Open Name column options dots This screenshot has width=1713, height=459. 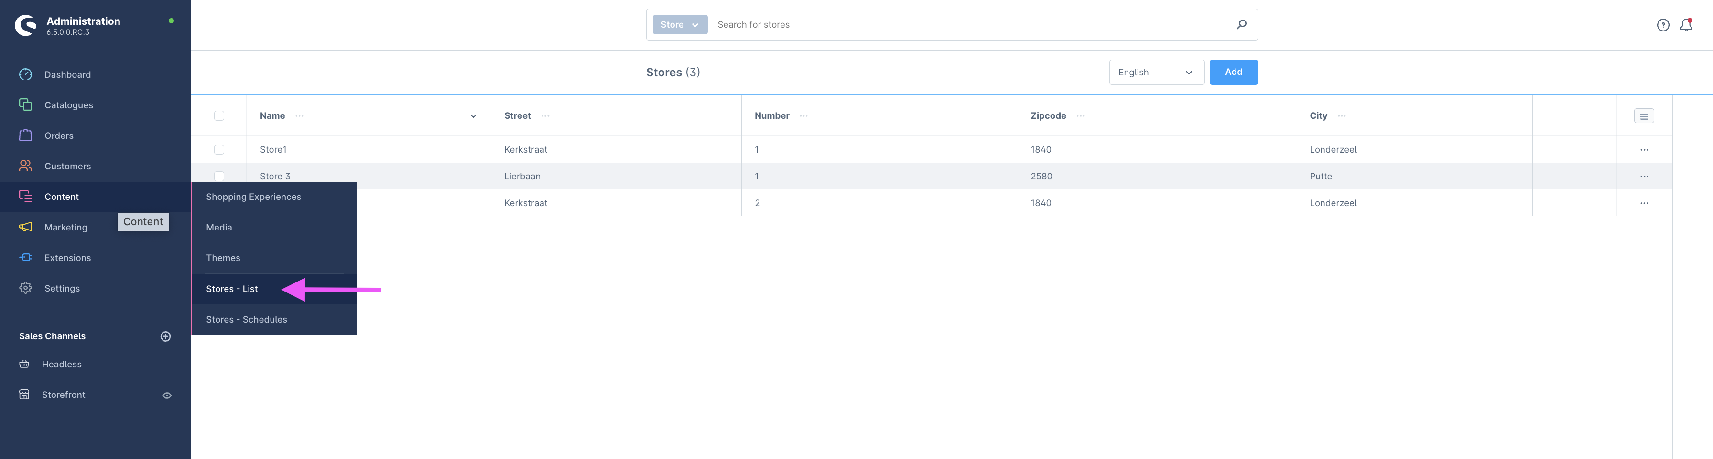pos(300,116)
